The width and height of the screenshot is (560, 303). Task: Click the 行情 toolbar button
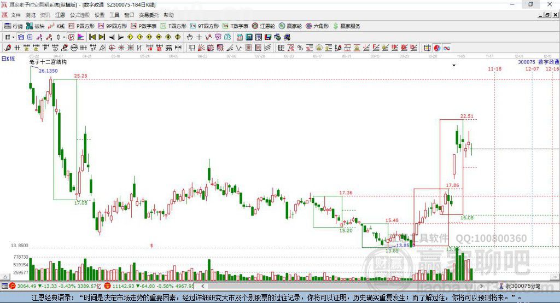click(14, 26)
